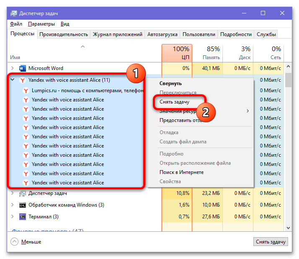This screenshot has height=259, width=299.
Task: Open the Пользователи tab
Action: click(198, 34)
